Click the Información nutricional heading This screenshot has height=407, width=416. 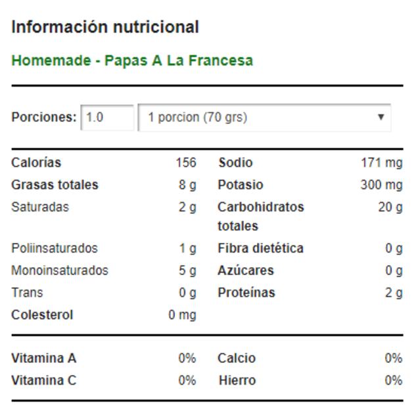tap(105, 27)
